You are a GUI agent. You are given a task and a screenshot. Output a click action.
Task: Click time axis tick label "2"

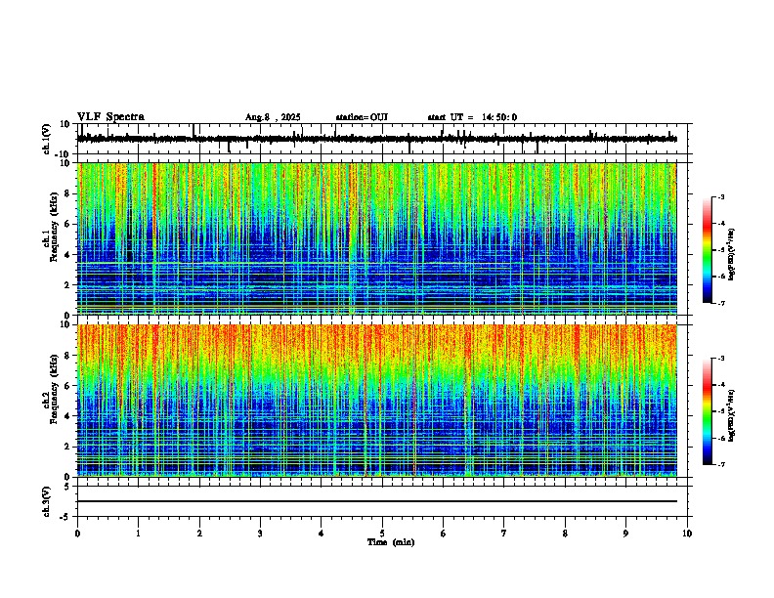pos(199,534)
